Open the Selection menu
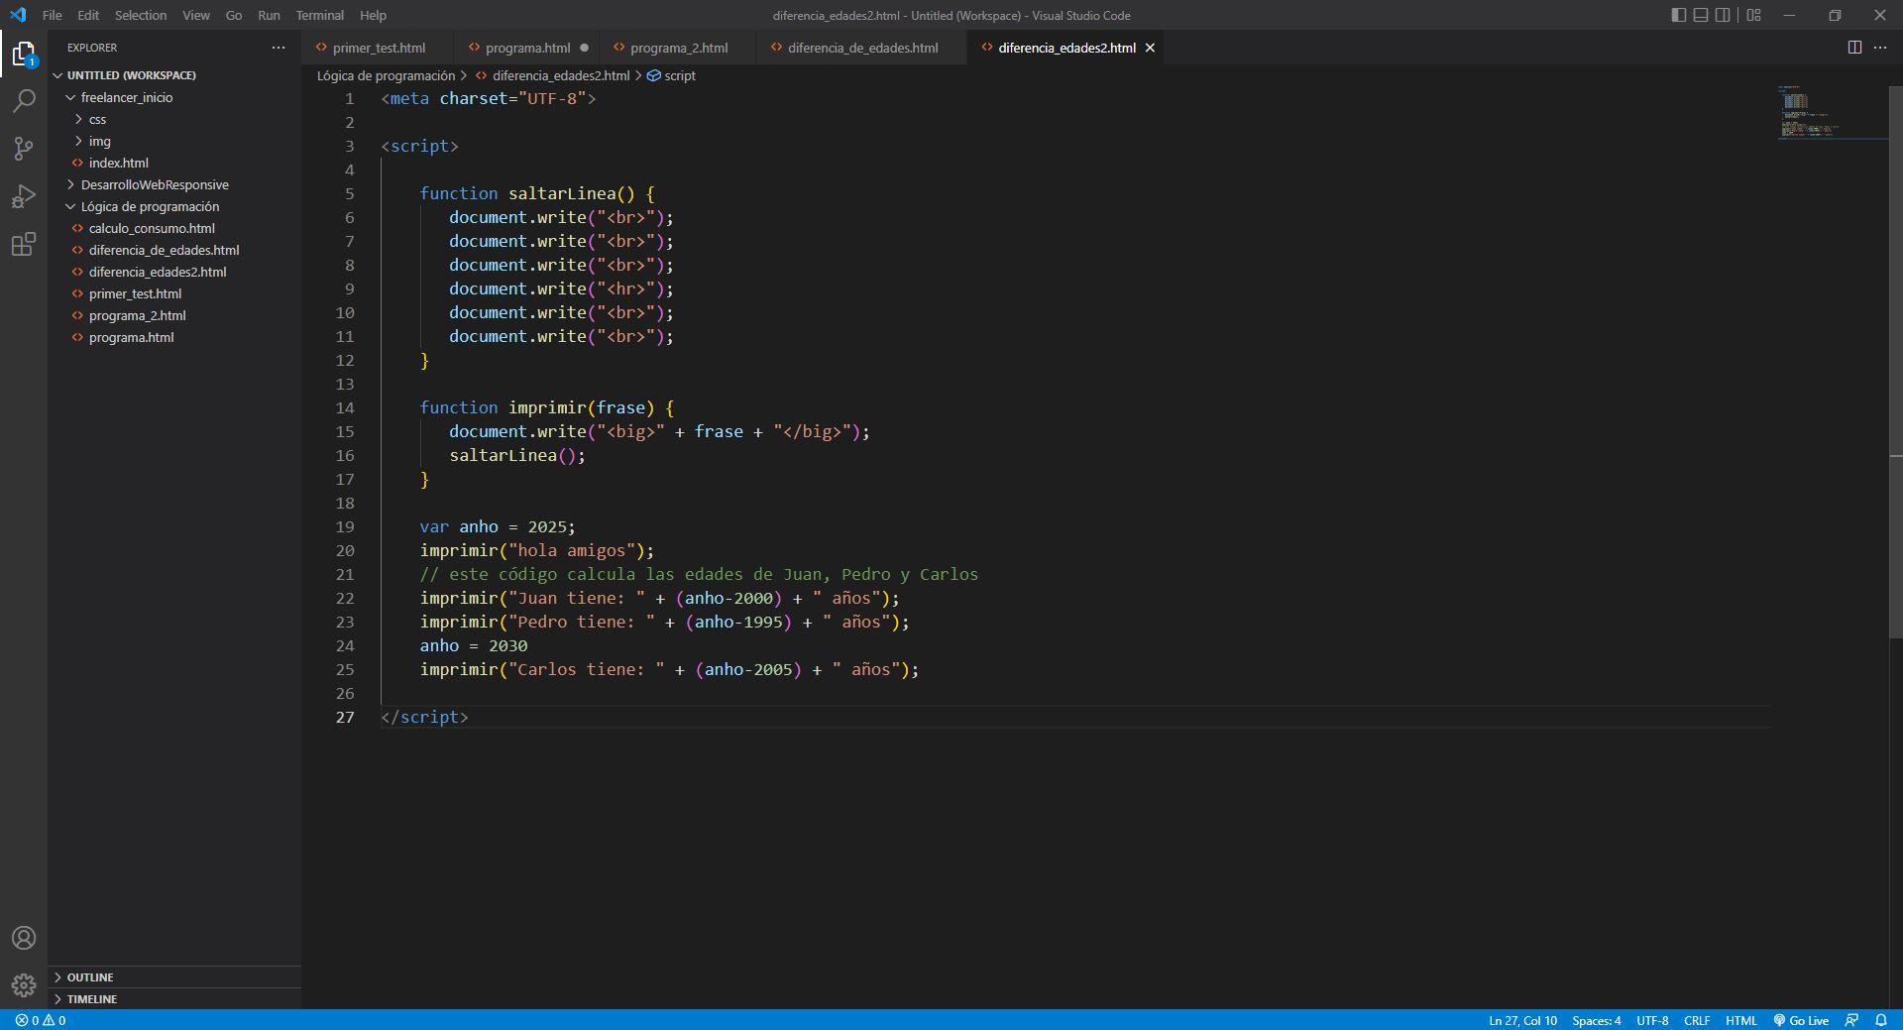The height and width of the screenshot is (1030, 1903). click(141, 15)
